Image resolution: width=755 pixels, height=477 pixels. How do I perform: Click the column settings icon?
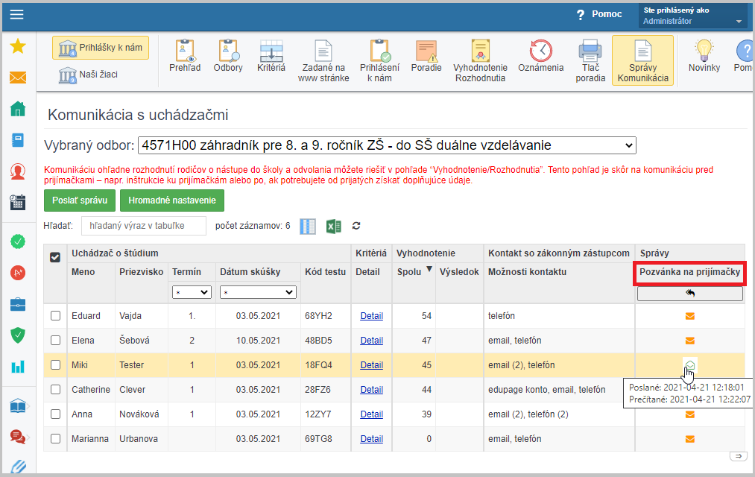click(308, 226)
